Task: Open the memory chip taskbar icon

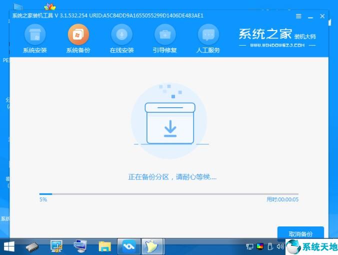Action: [32, 247]
